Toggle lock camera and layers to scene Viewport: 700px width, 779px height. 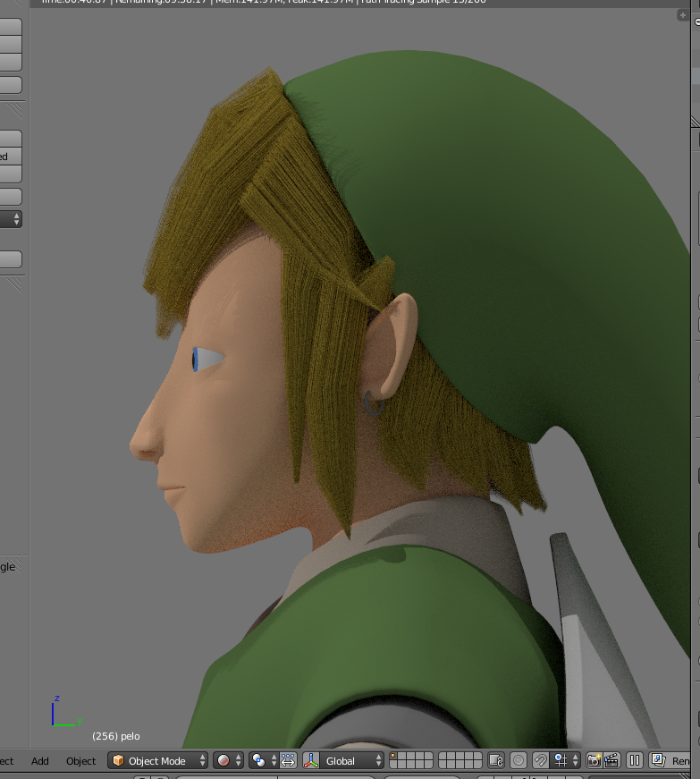(496, 760)
